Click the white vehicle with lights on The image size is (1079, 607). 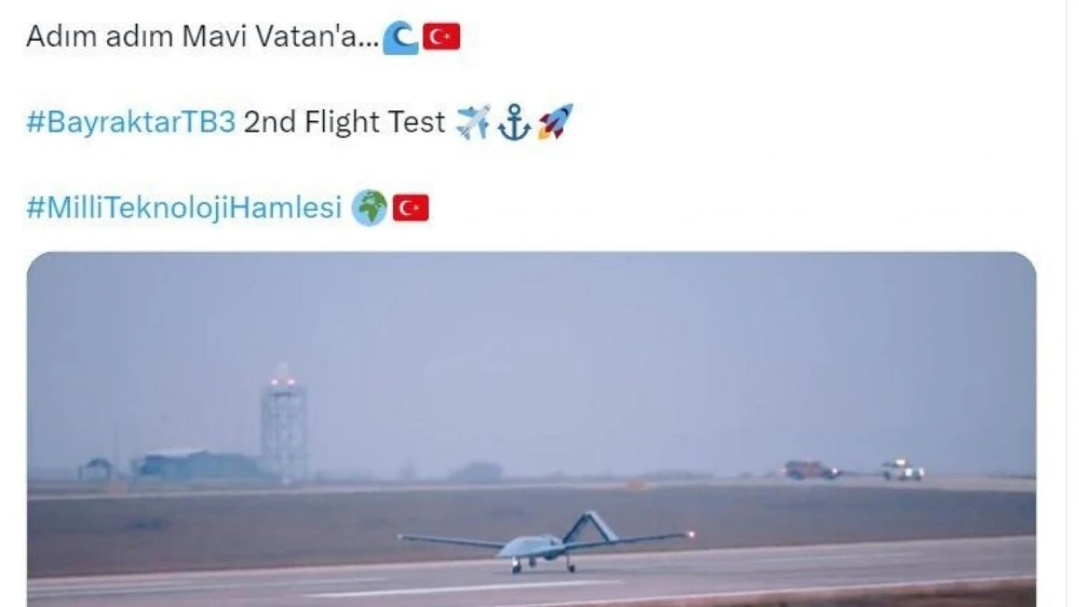(903, 470)
